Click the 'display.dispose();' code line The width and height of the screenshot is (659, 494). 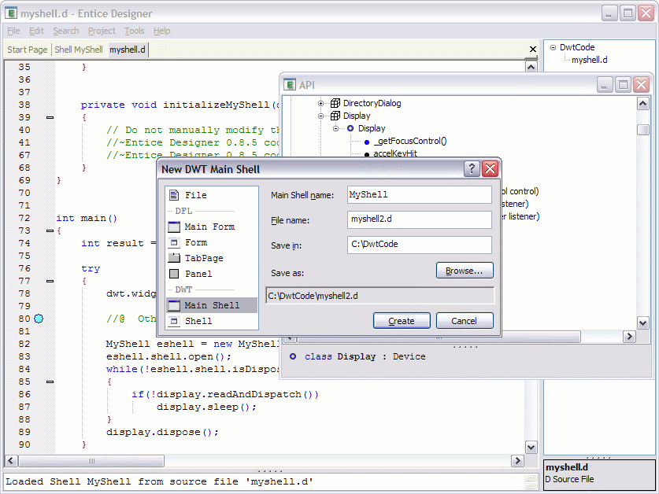[x=162, y=433]
